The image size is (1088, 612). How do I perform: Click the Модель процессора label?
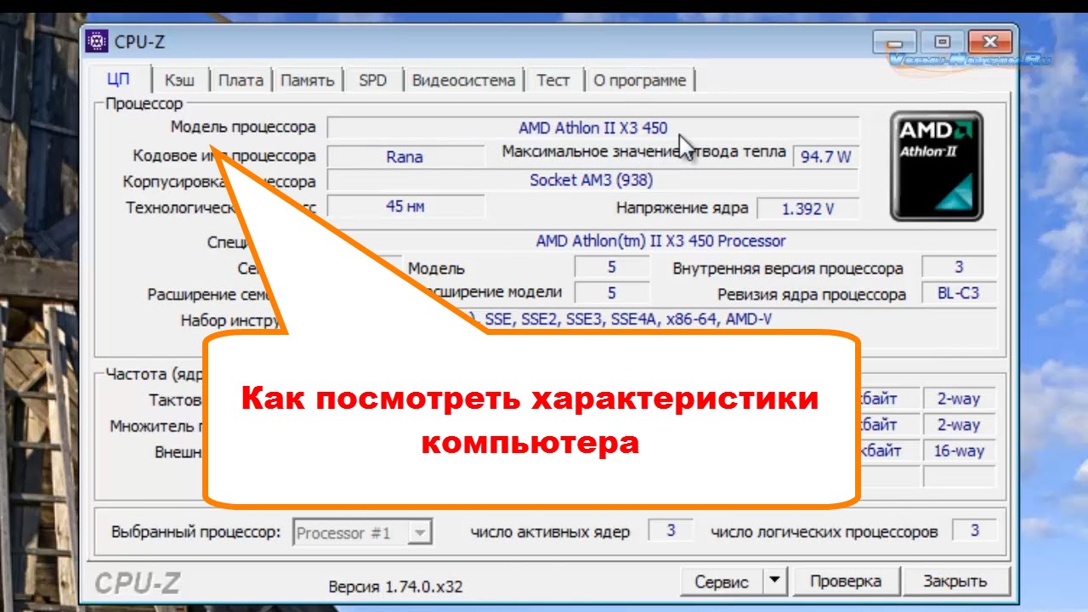point(243,127)
